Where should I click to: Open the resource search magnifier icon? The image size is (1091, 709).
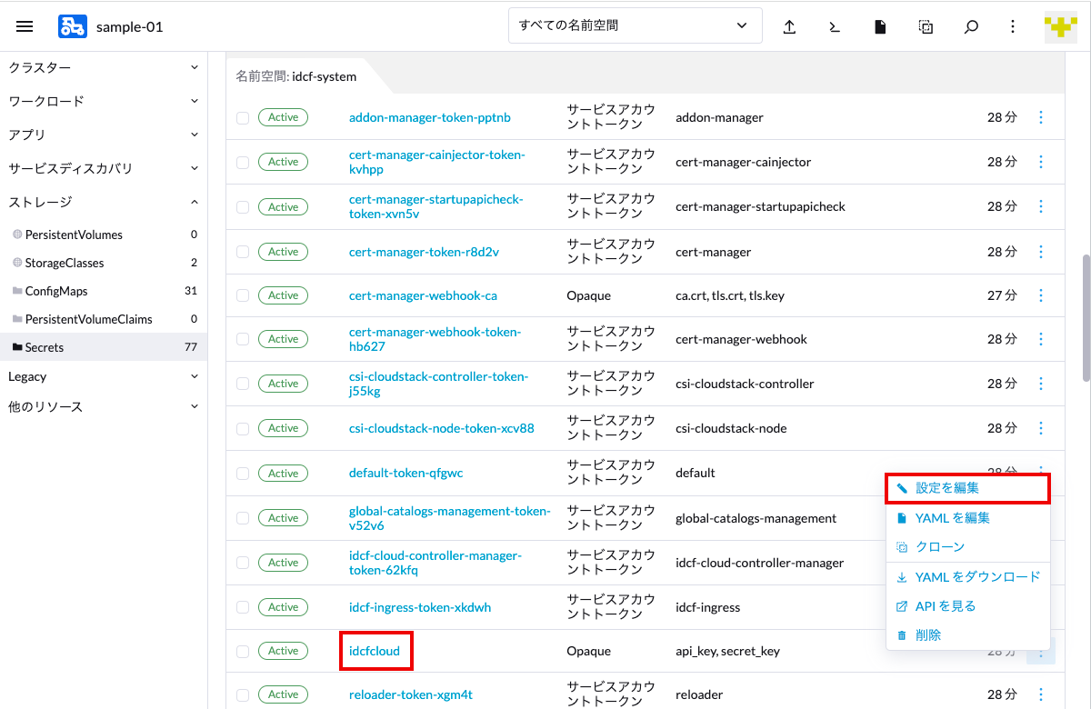[971, 26]
